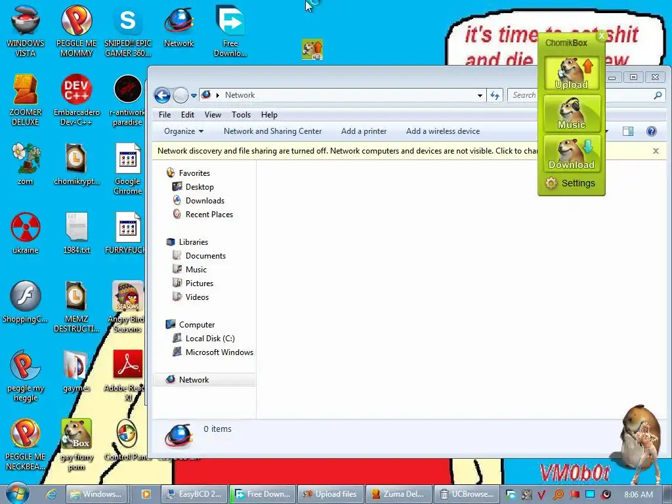
Task: Open ChomikBox Settings
Action: 570,183
